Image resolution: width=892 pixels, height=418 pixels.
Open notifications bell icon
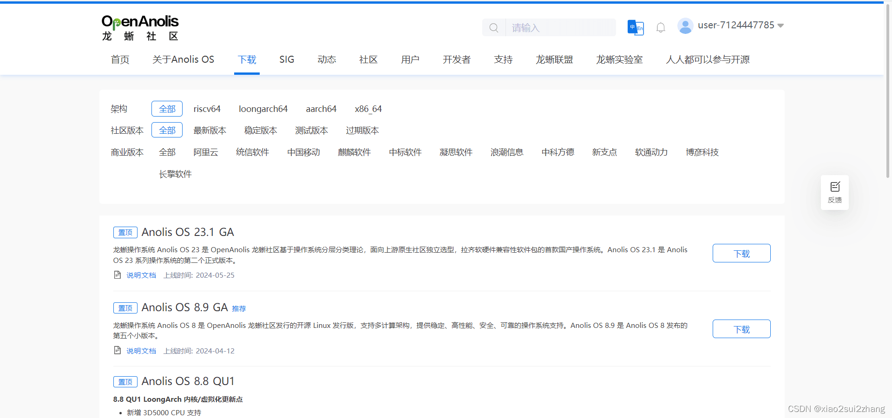point(661,28)
